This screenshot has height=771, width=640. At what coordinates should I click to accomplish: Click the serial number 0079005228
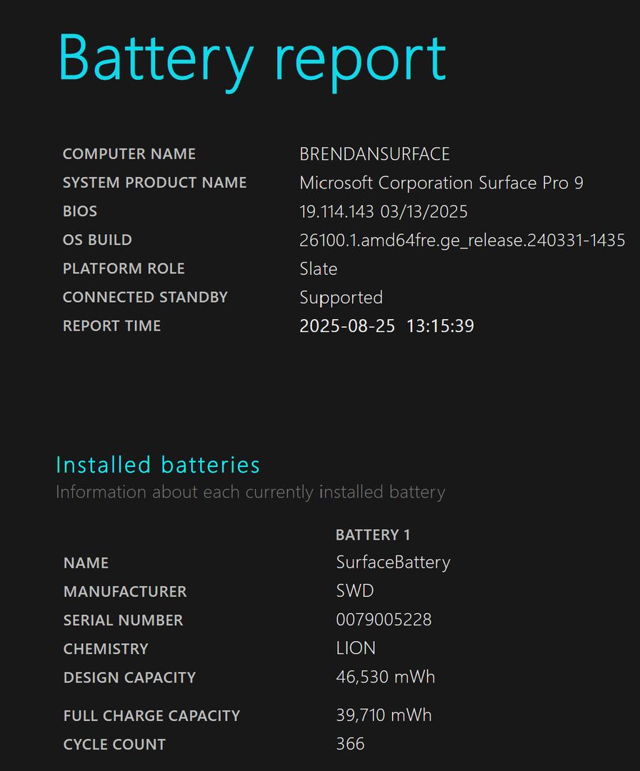pyautogui.click(x=384, y=620)
